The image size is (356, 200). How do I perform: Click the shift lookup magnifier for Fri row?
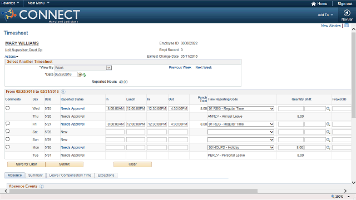[328, 124]
